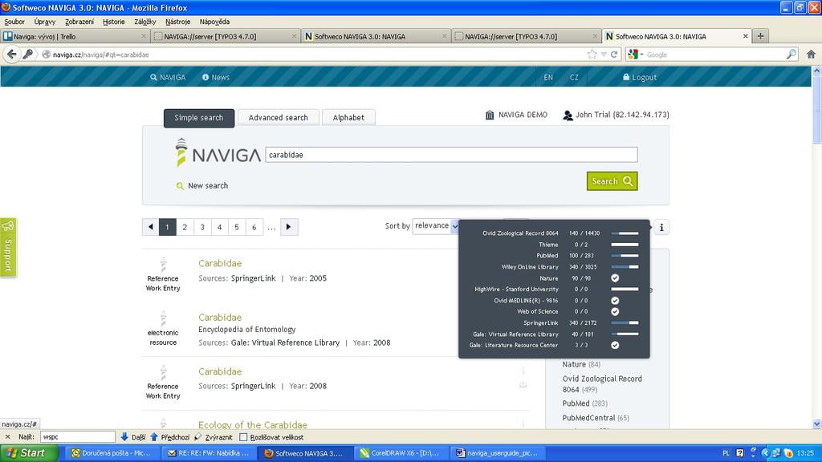
Task: Switch to Naviga: vývoj | Trello tab
Action: click(x=75, y=36)
